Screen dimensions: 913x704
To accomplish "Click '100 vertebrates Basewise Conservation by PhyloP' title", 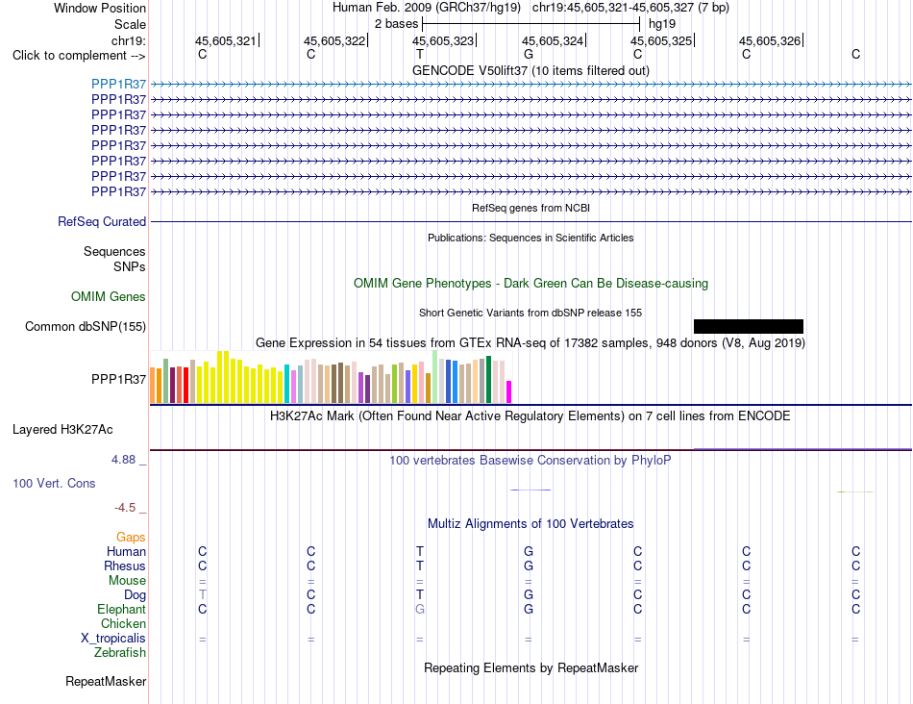I will click(531, 461).
